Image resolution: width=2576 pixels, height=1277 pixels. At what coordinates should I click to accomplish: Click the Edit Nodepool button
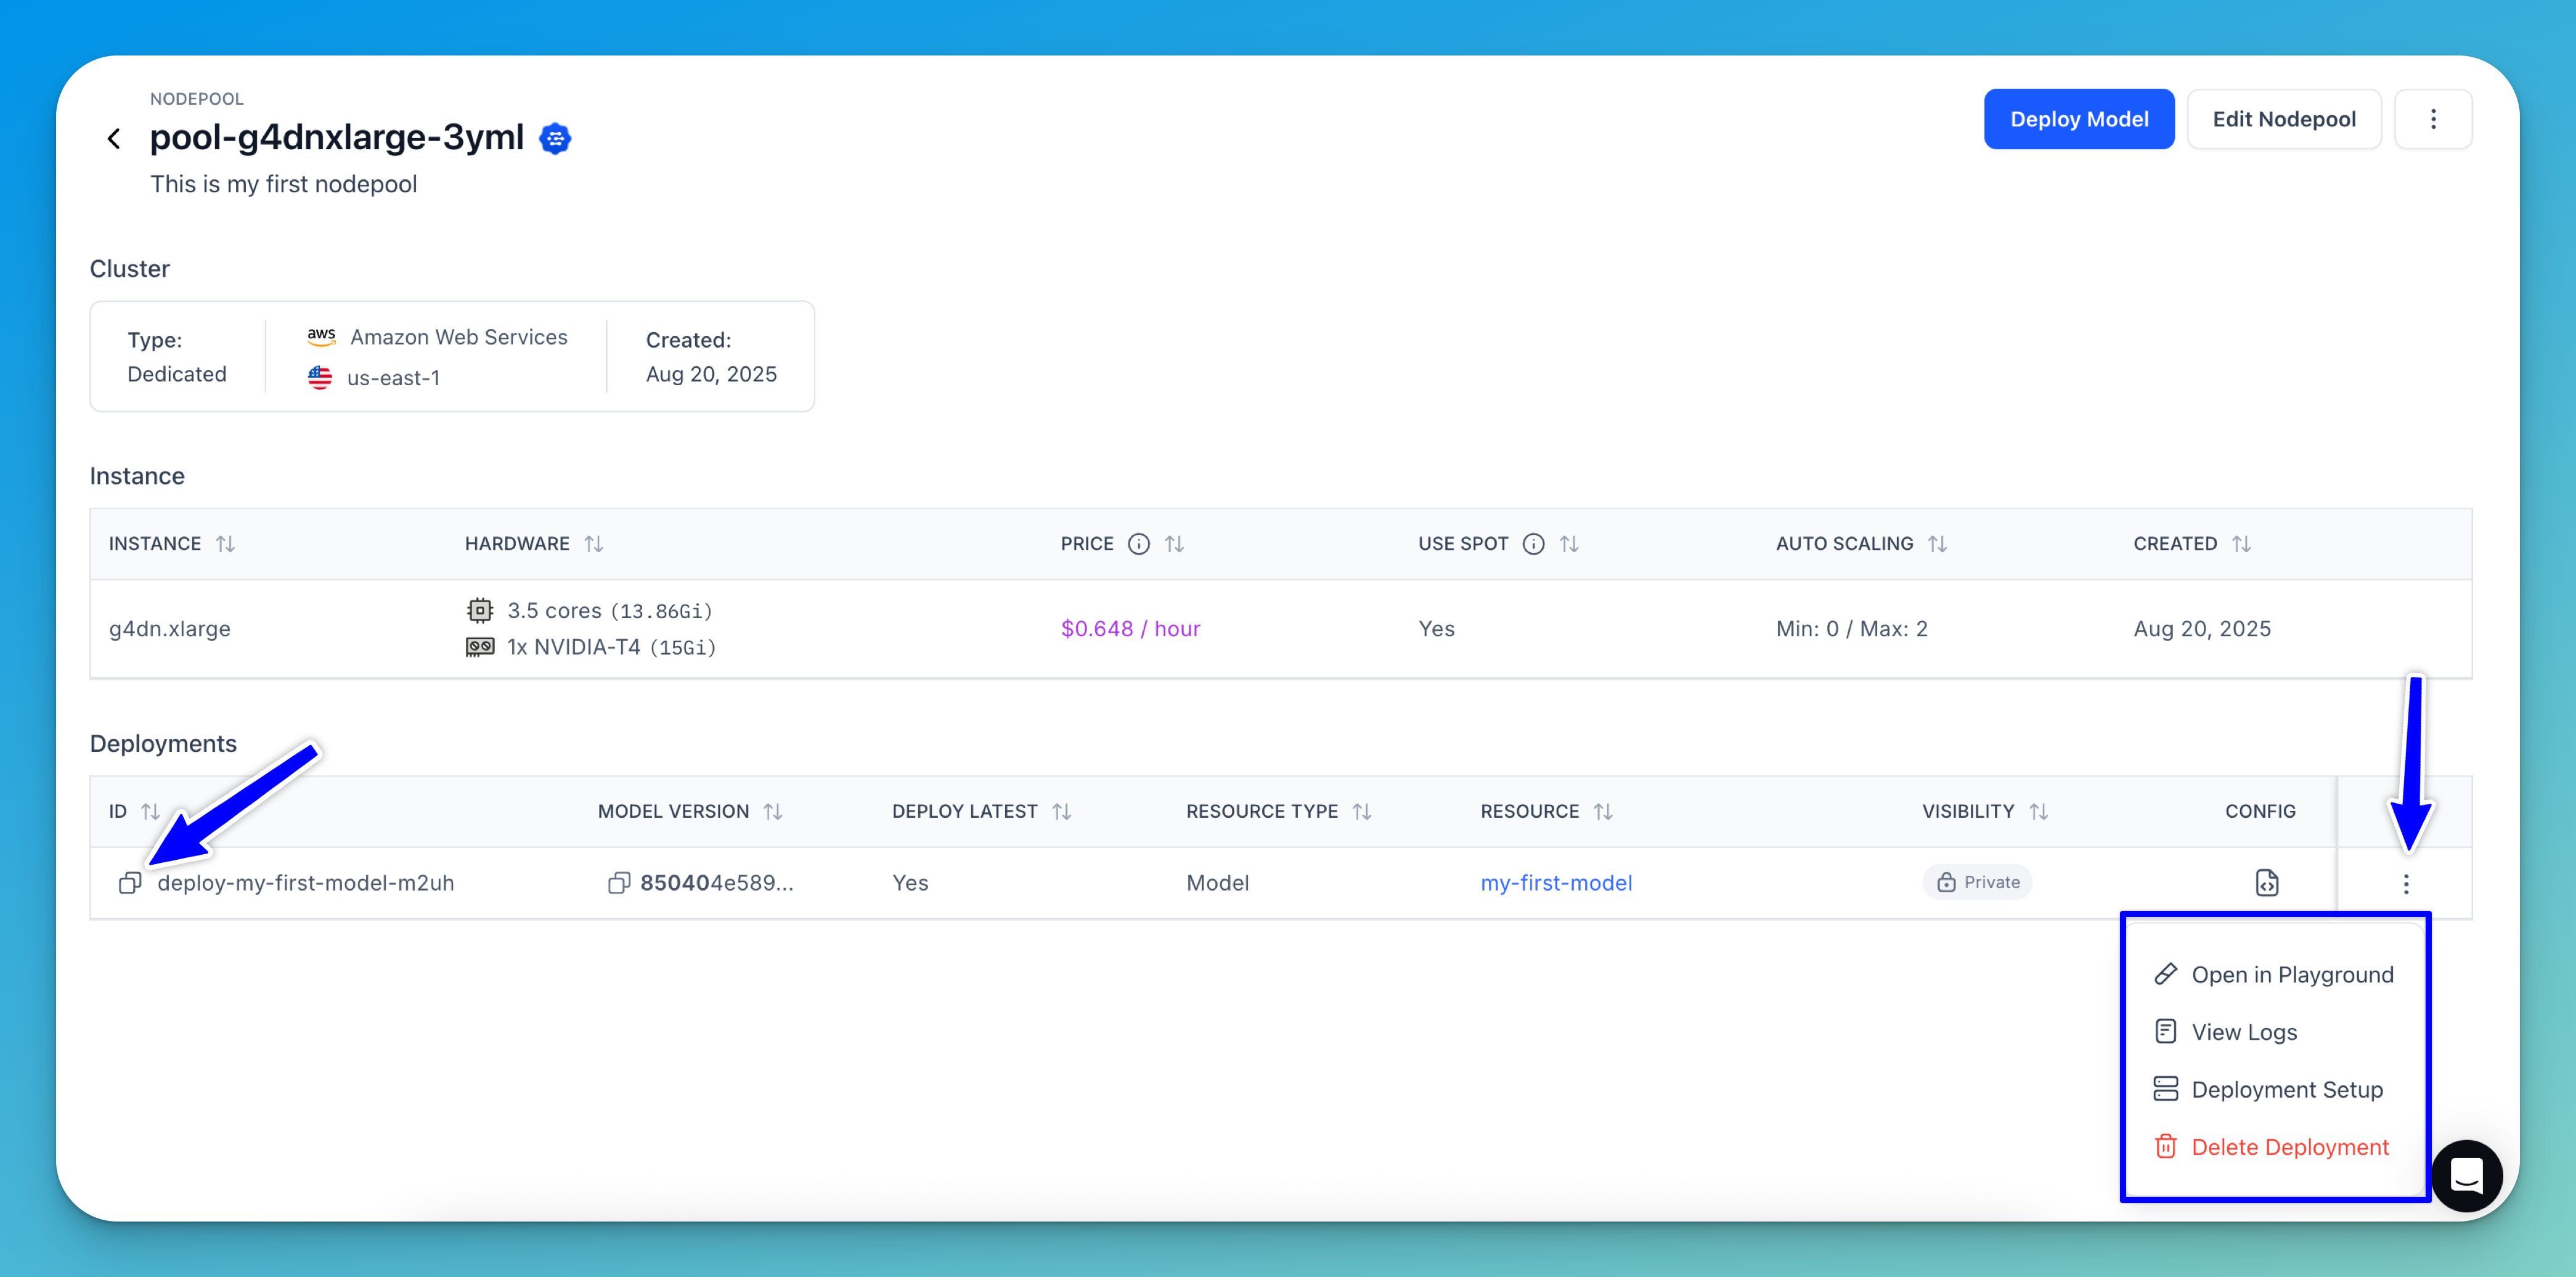pyautogui.click(x=2284, y=119)
